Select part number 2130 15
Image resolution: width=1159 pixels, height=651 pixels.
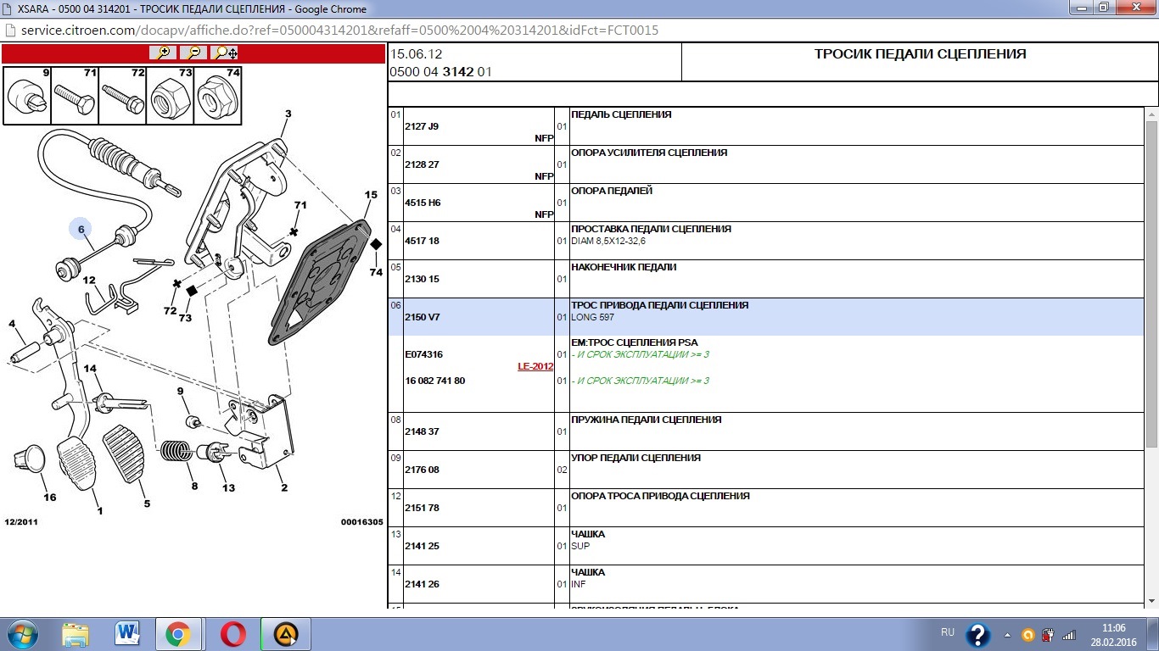pyautogui.click(x=422, y=279)
